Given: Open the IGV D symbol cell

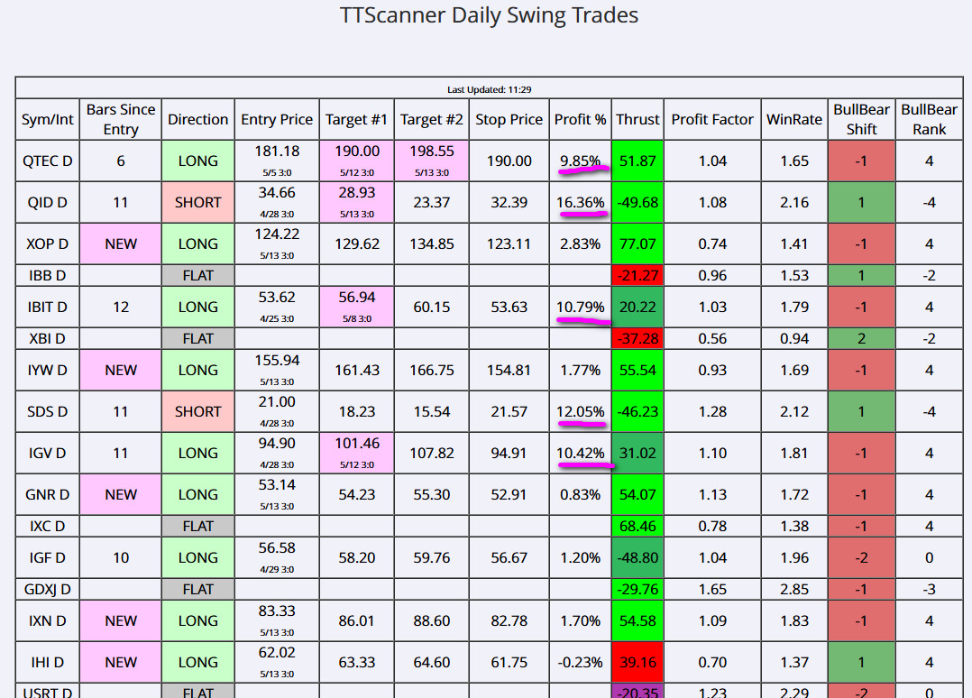Looking at the screenshot, I should click(47, 453).
